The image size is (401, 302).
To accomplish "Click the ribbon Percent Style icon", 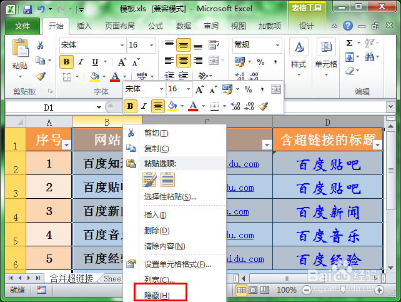I will tap(260, 62).
